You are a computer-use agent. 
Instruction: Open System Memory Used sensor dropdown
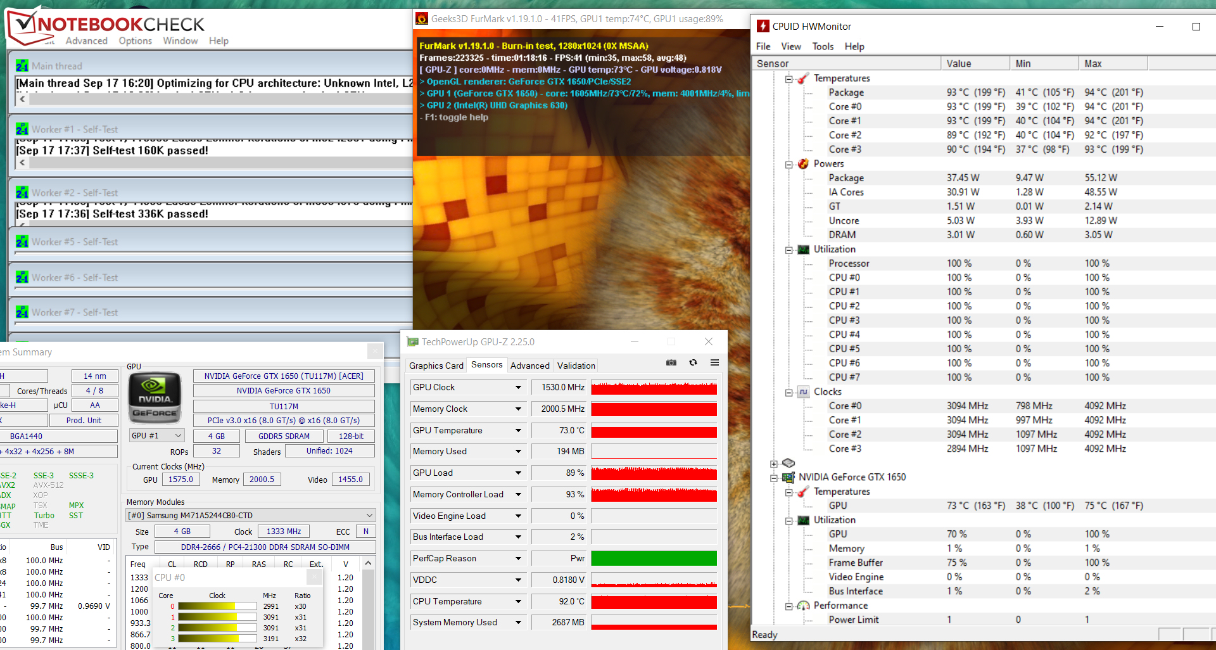pos(518,623)
